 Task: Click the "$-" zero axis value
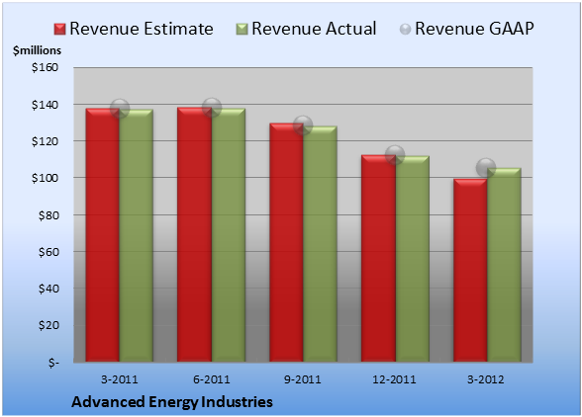53,362
